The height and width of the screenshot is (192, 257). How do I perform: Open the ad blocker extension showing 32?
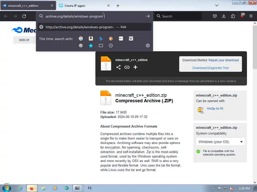[242, 15]
